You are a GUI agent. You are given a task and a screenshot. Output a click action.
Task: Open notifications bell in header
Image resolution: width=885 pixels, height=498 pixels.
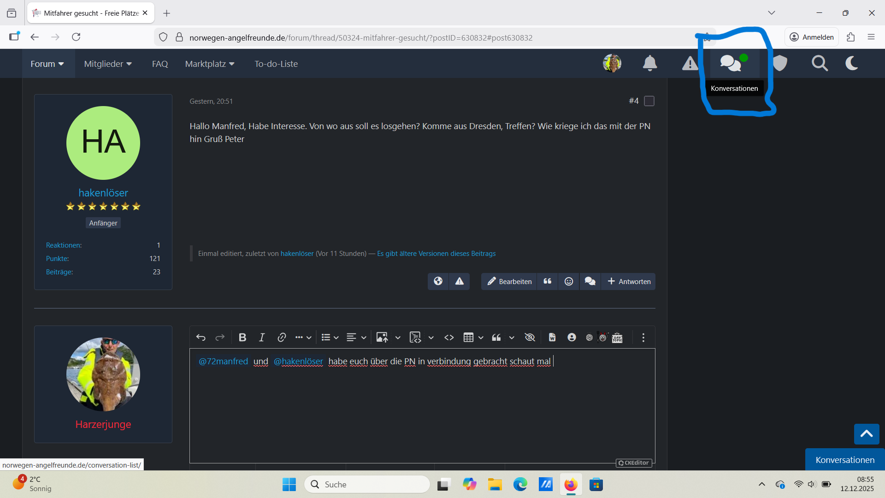pos(649,63)
